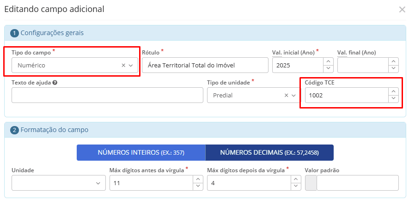Focus the Texto de ajuda input
Viewport: 409px width, 199px height.
[107, 95]
